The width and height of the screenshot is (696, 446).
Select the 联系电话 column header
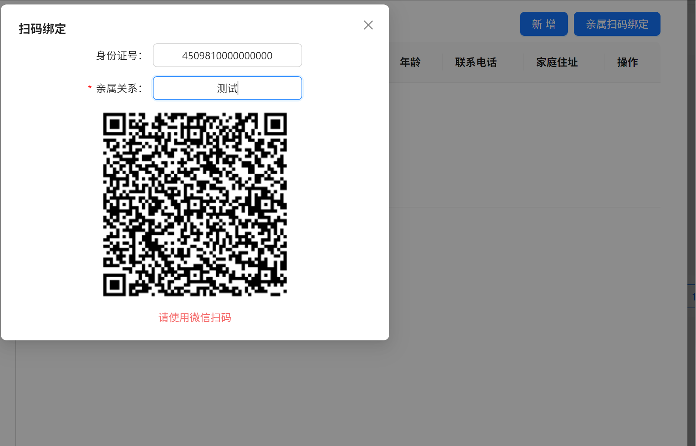[x=476, y=62]
